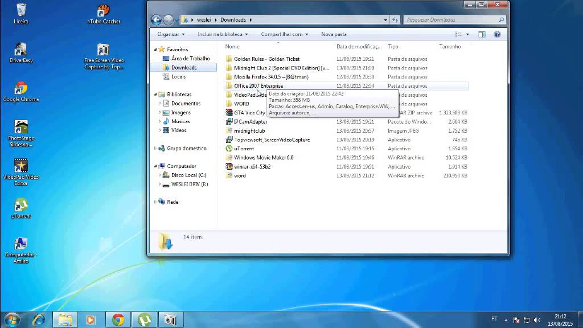
Task: Click the search magnifier icon
Action: (501, 20)
